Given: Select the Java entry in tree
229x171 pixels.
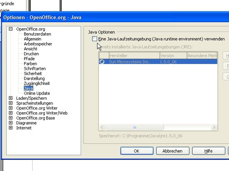Looking at the screenshot, I should pos(29,88).
